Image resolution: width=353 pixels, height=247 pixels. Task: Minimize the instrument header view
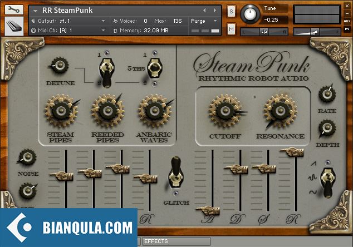347,13
